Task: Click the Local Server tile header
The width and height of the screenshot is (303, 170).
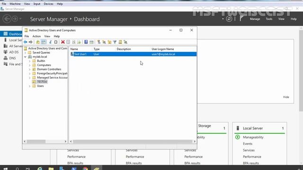Action: (x=253, y=128)
